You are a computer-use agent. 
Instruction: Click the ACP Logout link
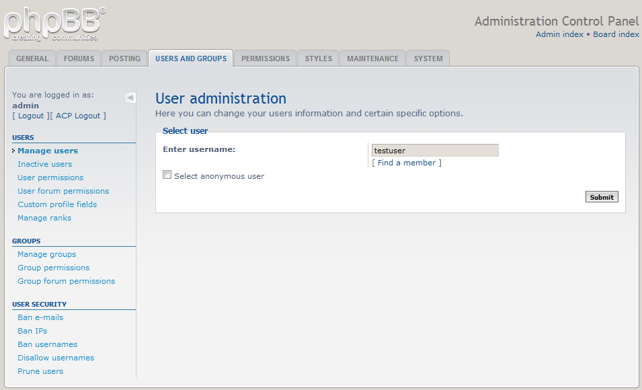tap(77, 116)
